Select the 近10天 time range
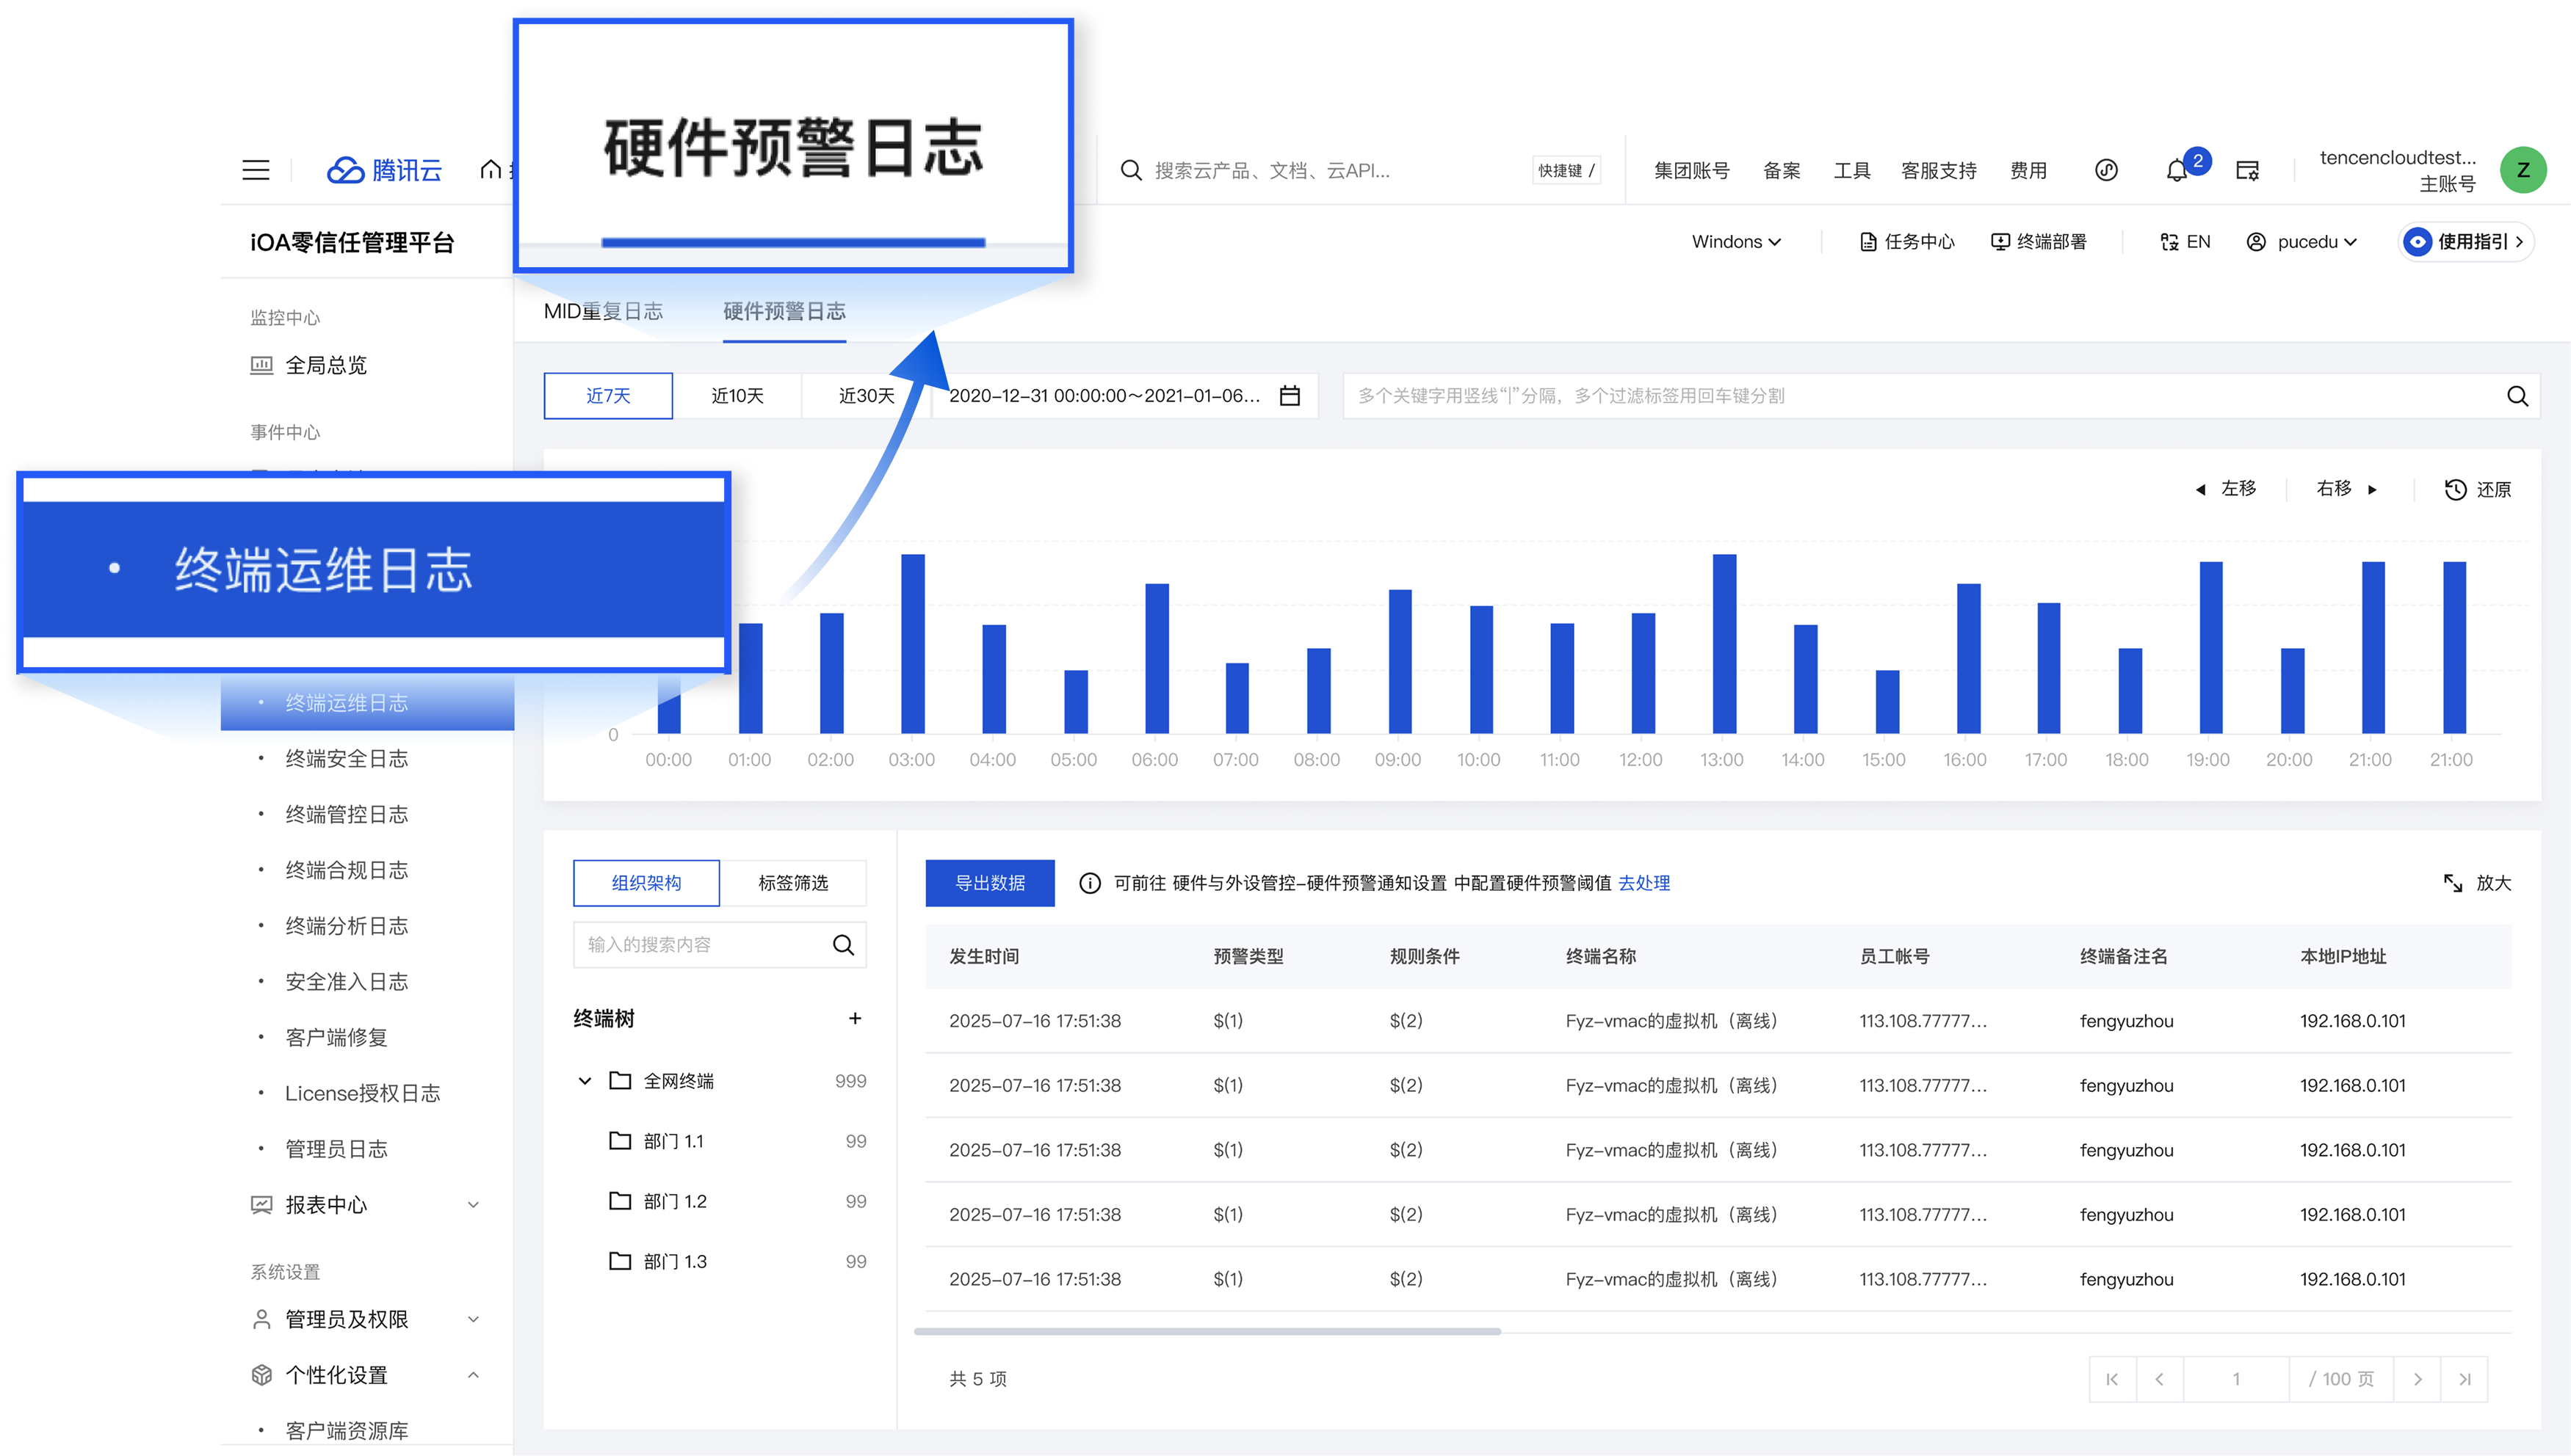 737,395
